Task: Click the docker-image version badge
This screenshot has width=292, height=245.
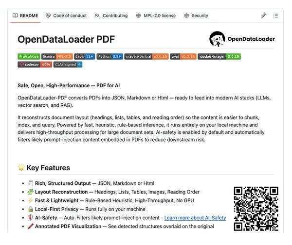Action: pos(219,56)
